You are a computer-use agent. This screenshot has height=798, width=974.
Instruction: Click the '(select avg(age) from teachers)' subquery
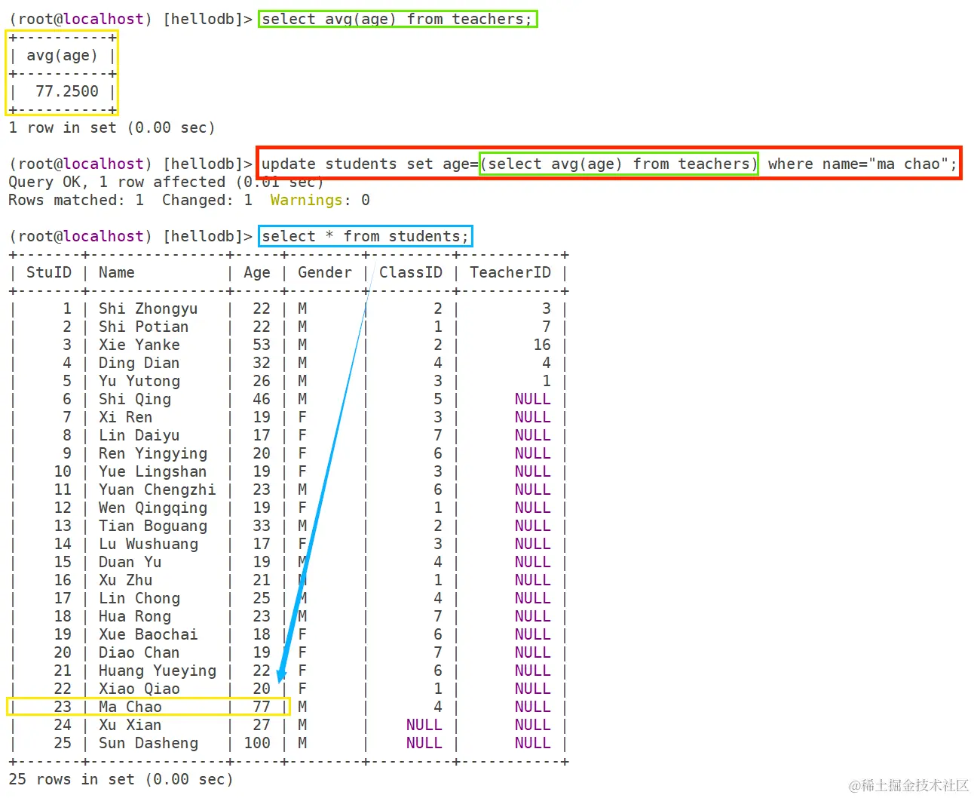click(x=619, y=164)
